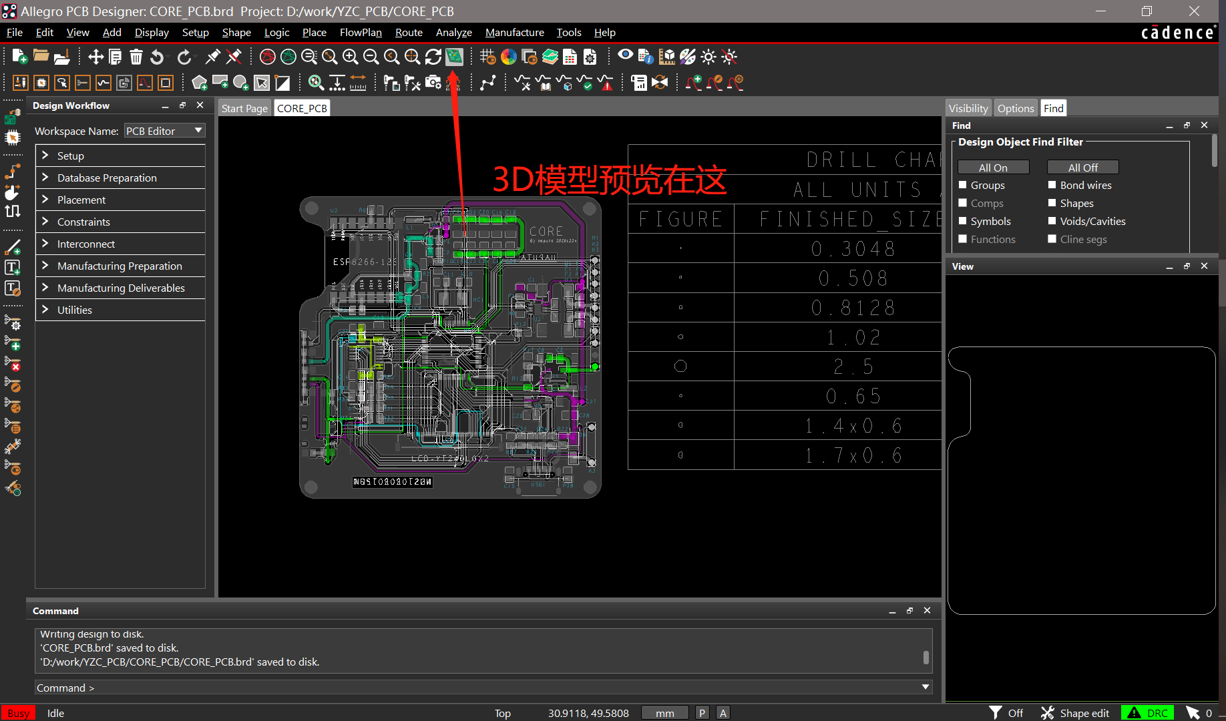Enable the Shapes checkbox
The height and width of the screenshot is (721, 1226).
(x=1052, y=203)
